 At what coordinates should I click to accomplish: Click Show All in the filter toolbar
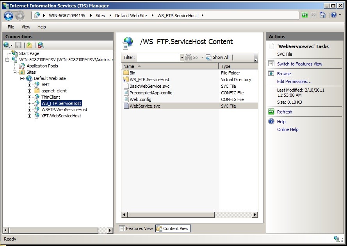[x=219, y=57]
